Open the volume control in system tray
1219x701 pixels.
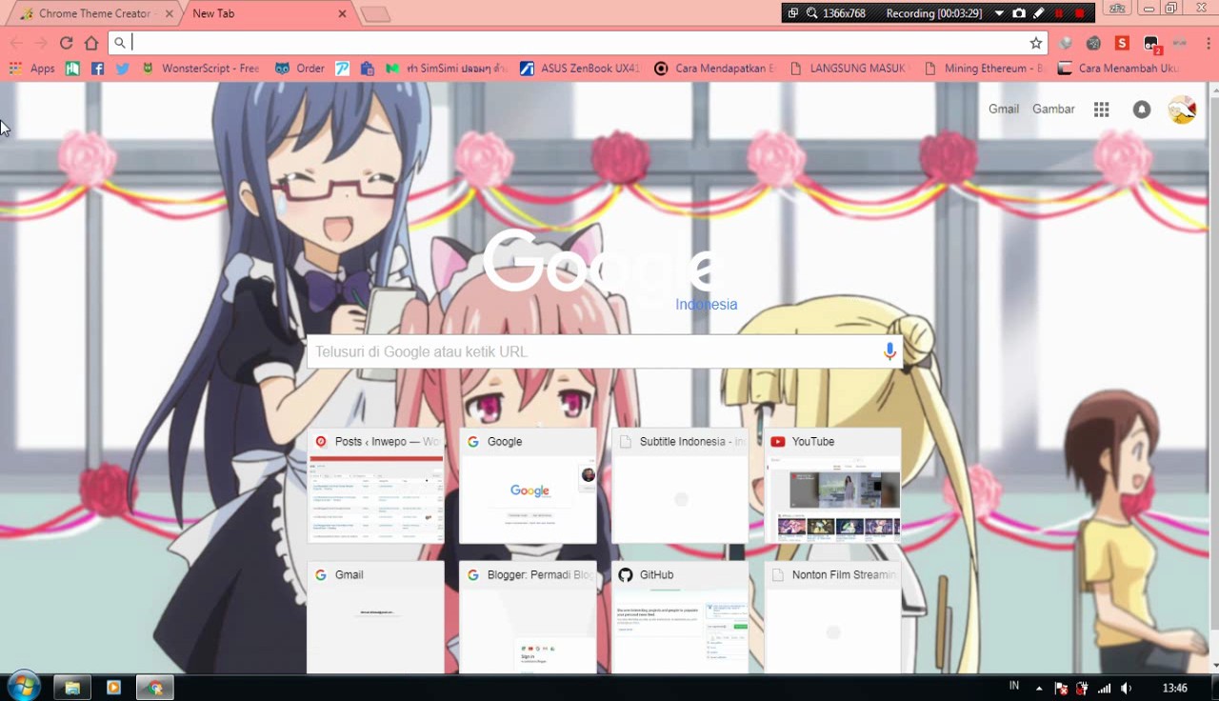point(1127,688)
